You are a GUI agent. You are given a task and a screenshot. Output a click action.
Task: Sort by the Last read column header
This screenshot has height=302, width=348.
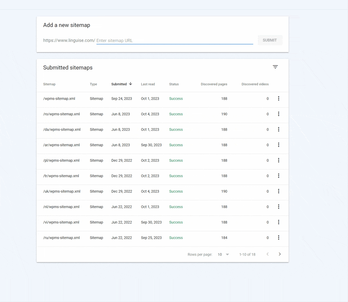click(x=148, y=84)
